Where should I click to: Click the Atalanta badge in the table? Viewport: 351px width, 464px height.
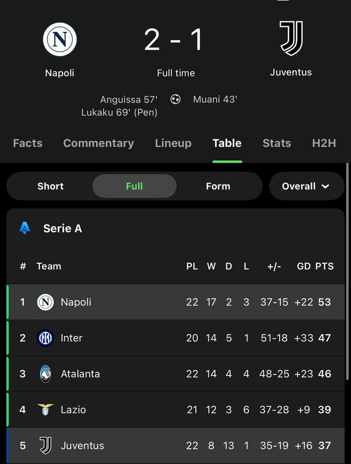(x=45, y=374)
